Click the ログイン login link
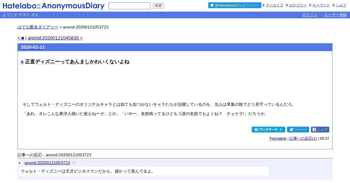 (310, 15)
